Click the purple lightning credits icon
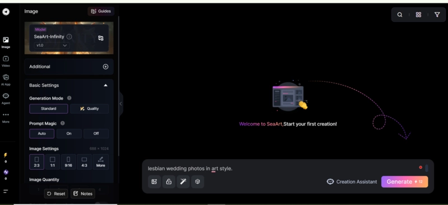The width and height of the screenshot is (448, 205). click(6, 172)
